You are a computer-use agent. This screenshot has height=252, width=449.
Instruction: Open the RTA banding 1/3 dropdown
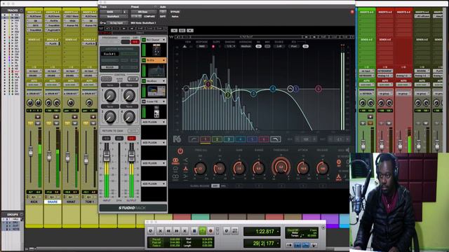(230, 46)
